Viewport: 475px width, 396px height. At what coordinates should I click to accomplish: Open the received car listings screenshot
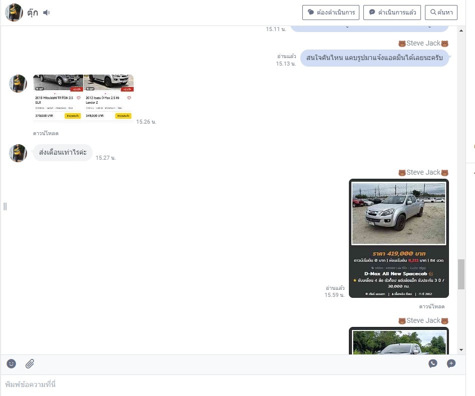coord(83,98)
